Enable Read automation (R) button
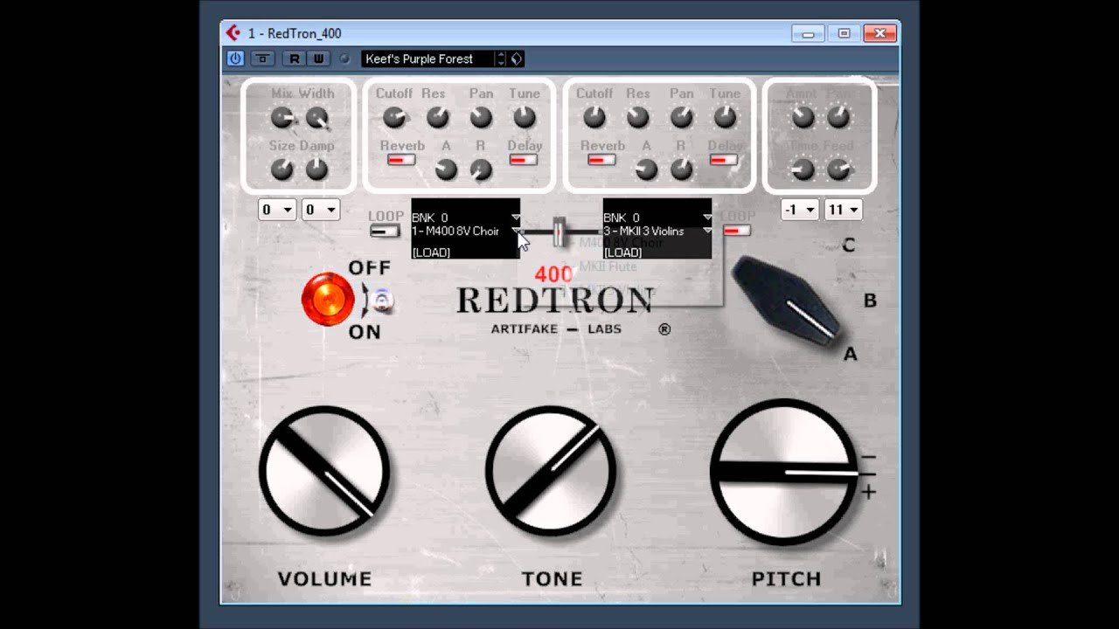 pyautogui.click(x=295, y=59)
